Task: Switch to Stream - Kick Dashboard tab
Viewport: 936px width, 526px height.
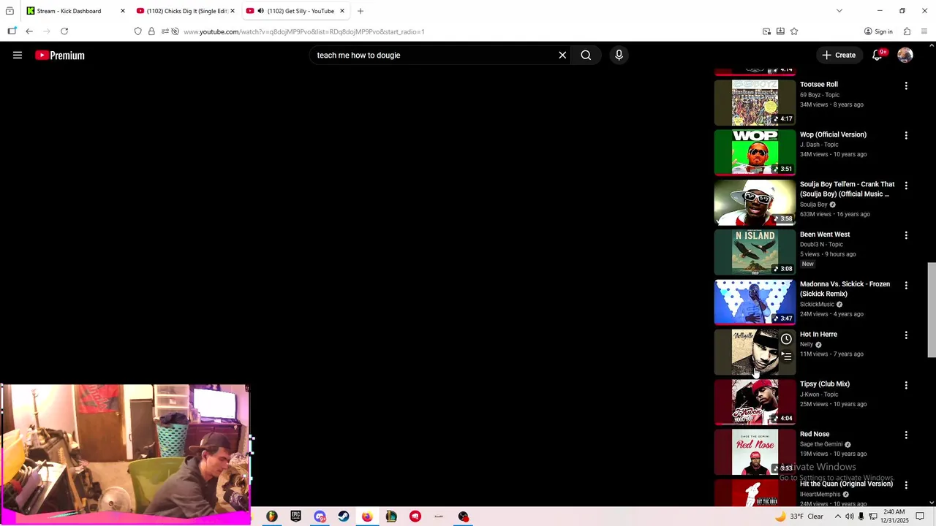Action: [x=76, y=11]
